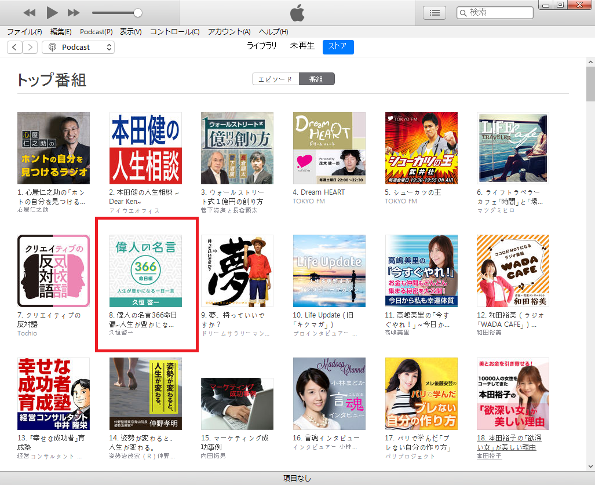Image resolution: width=595 pixels, height=485 pixels.
Task: Open Dream HEART podcast artwork
Action: [x=330, y=148]
